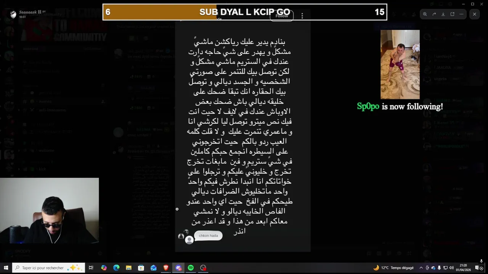Open Microsoft Edge from the taskbar
This screenshot has width=488, height=274.
(x=116, y=268)
